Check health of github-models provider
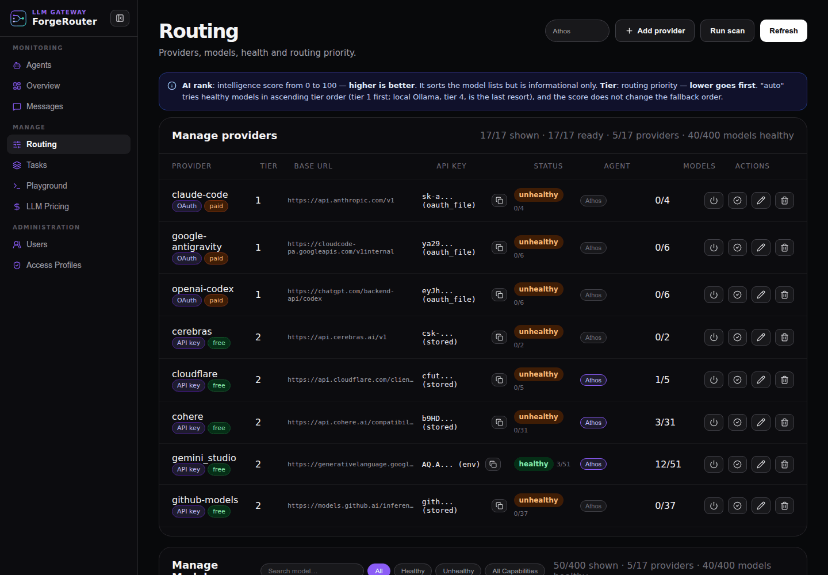 (737, 506)
